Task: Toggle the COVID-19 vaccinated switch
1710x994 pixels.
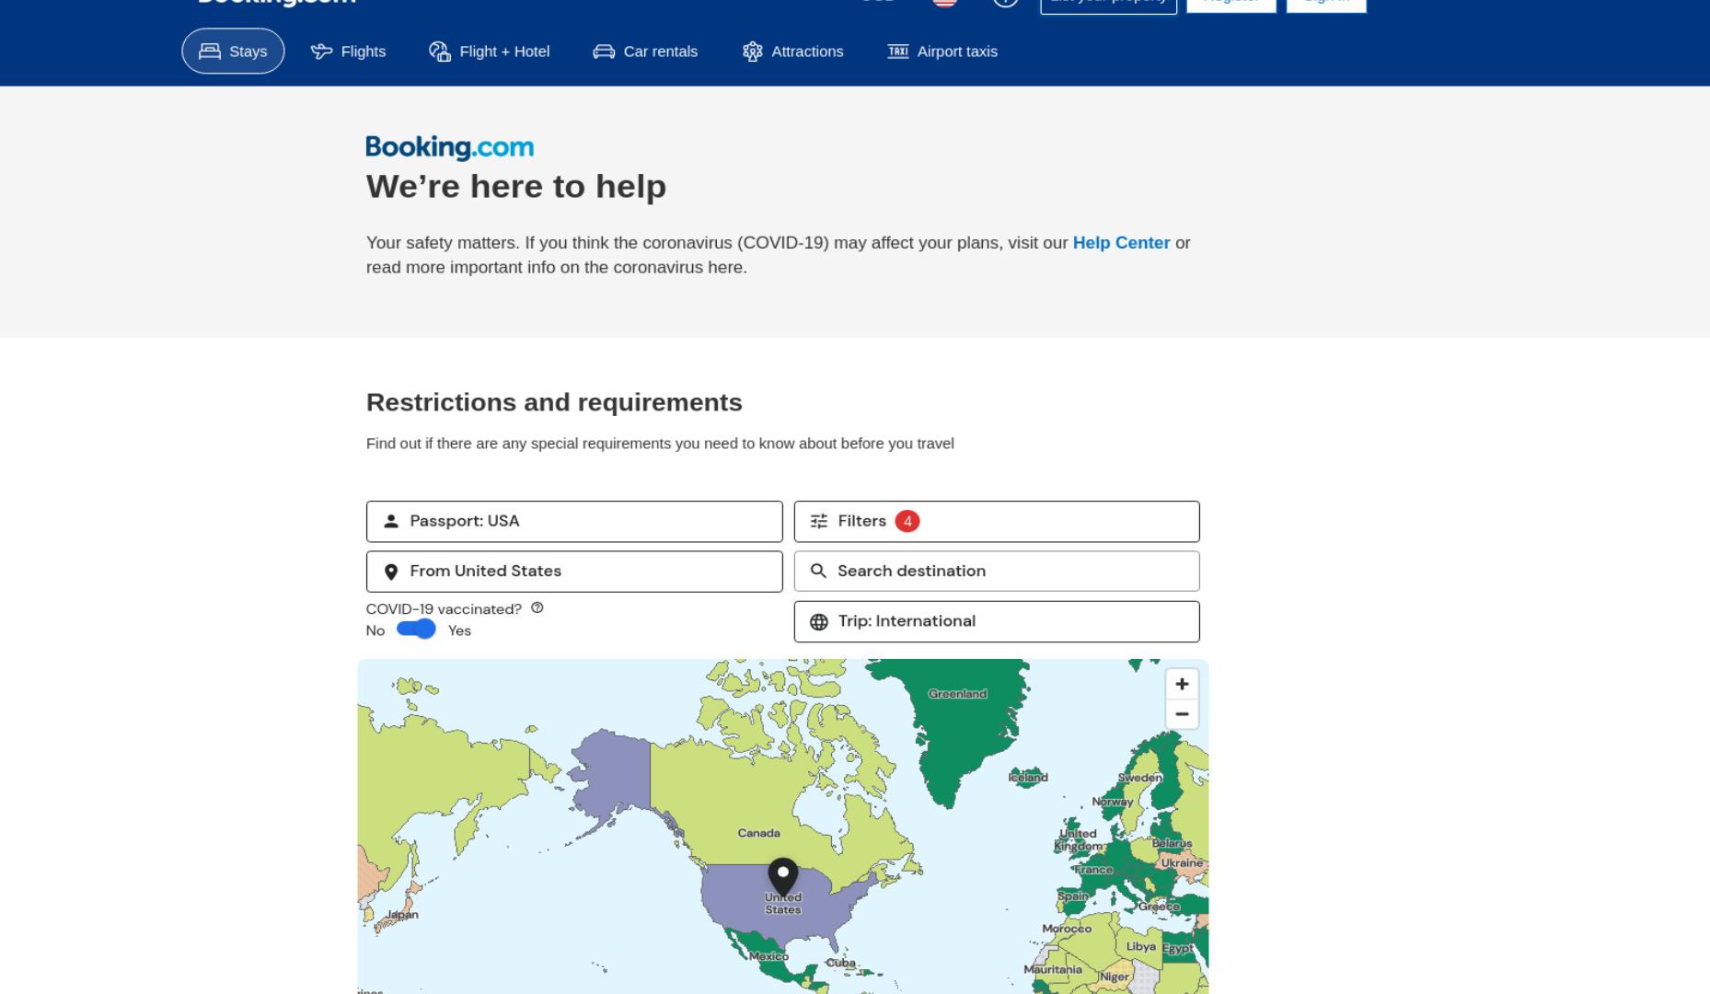Action: coord(416,630)
